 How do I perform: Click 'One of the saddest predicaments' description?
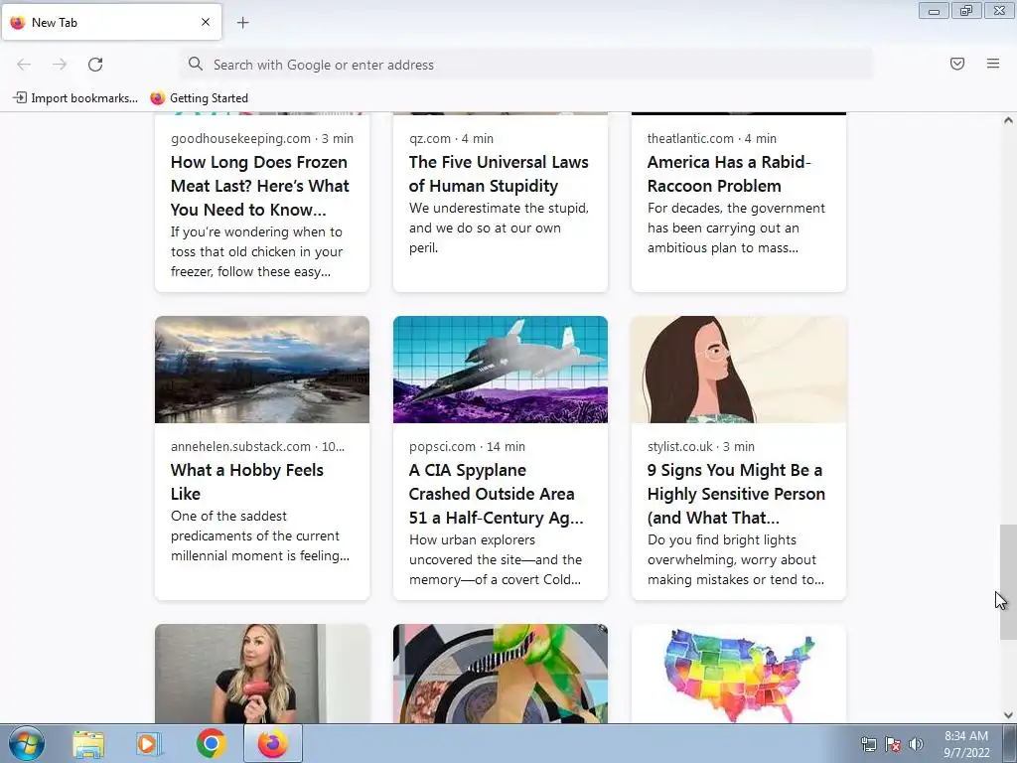[260, 535]
